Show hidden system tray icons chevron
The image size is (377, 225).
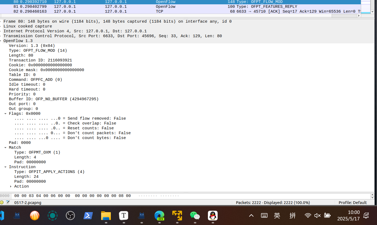click(251, 216)
